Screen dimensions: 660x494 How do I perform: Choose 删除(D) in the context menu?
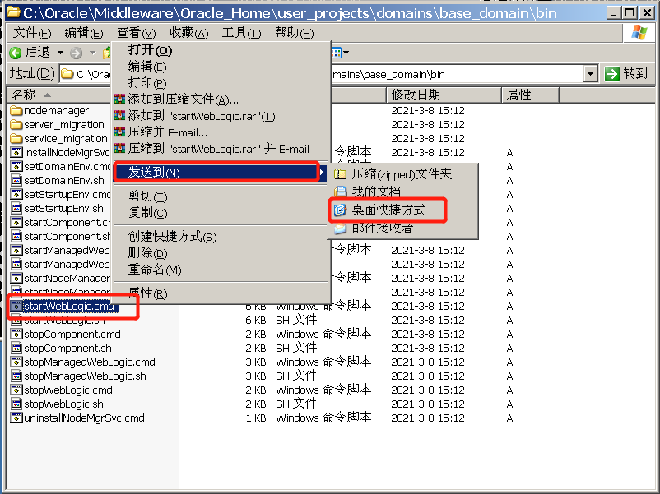[x=221, y=252]
